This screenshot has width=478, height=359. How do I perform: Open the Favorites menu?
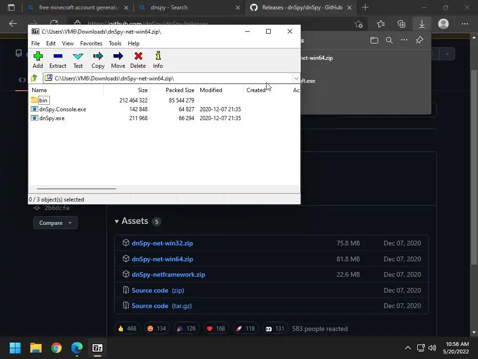click(x=91, y=43)
